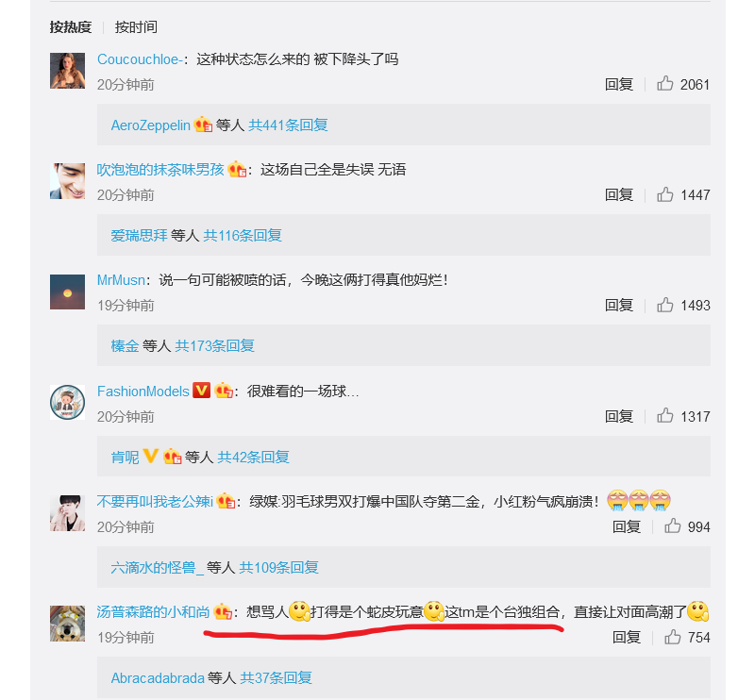The height and width of the screenshot is (700, 755).
Task: Expand 共441条回复 replies
Action: click(288, 125)
